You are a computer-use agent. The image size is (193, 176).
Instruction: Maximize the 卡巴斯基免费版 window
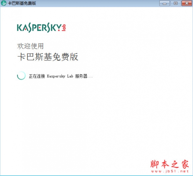176,3
